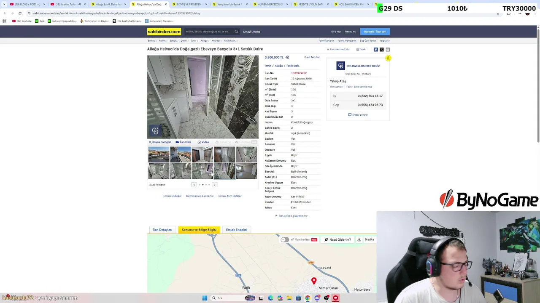
Task: Click Favori Satıcılarıma ekle link
Action: pyautogui.click(x=359, y=87)
